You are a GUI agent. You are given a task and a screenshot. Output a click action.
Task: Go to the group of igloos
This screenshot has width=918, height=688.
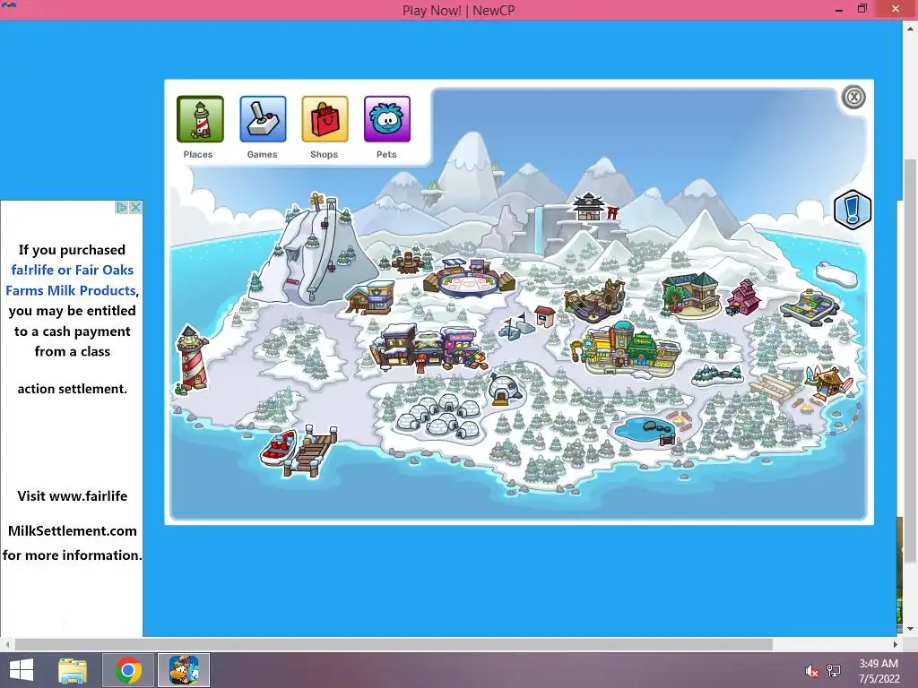(439, 417)
